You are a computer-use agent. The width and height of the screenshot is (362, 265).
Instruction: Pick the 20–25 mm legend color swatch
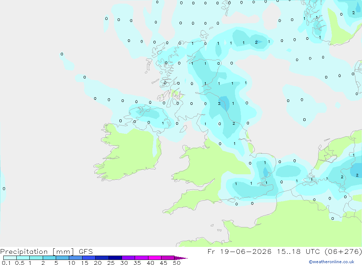pyautogui.click(x=102, y=258)
